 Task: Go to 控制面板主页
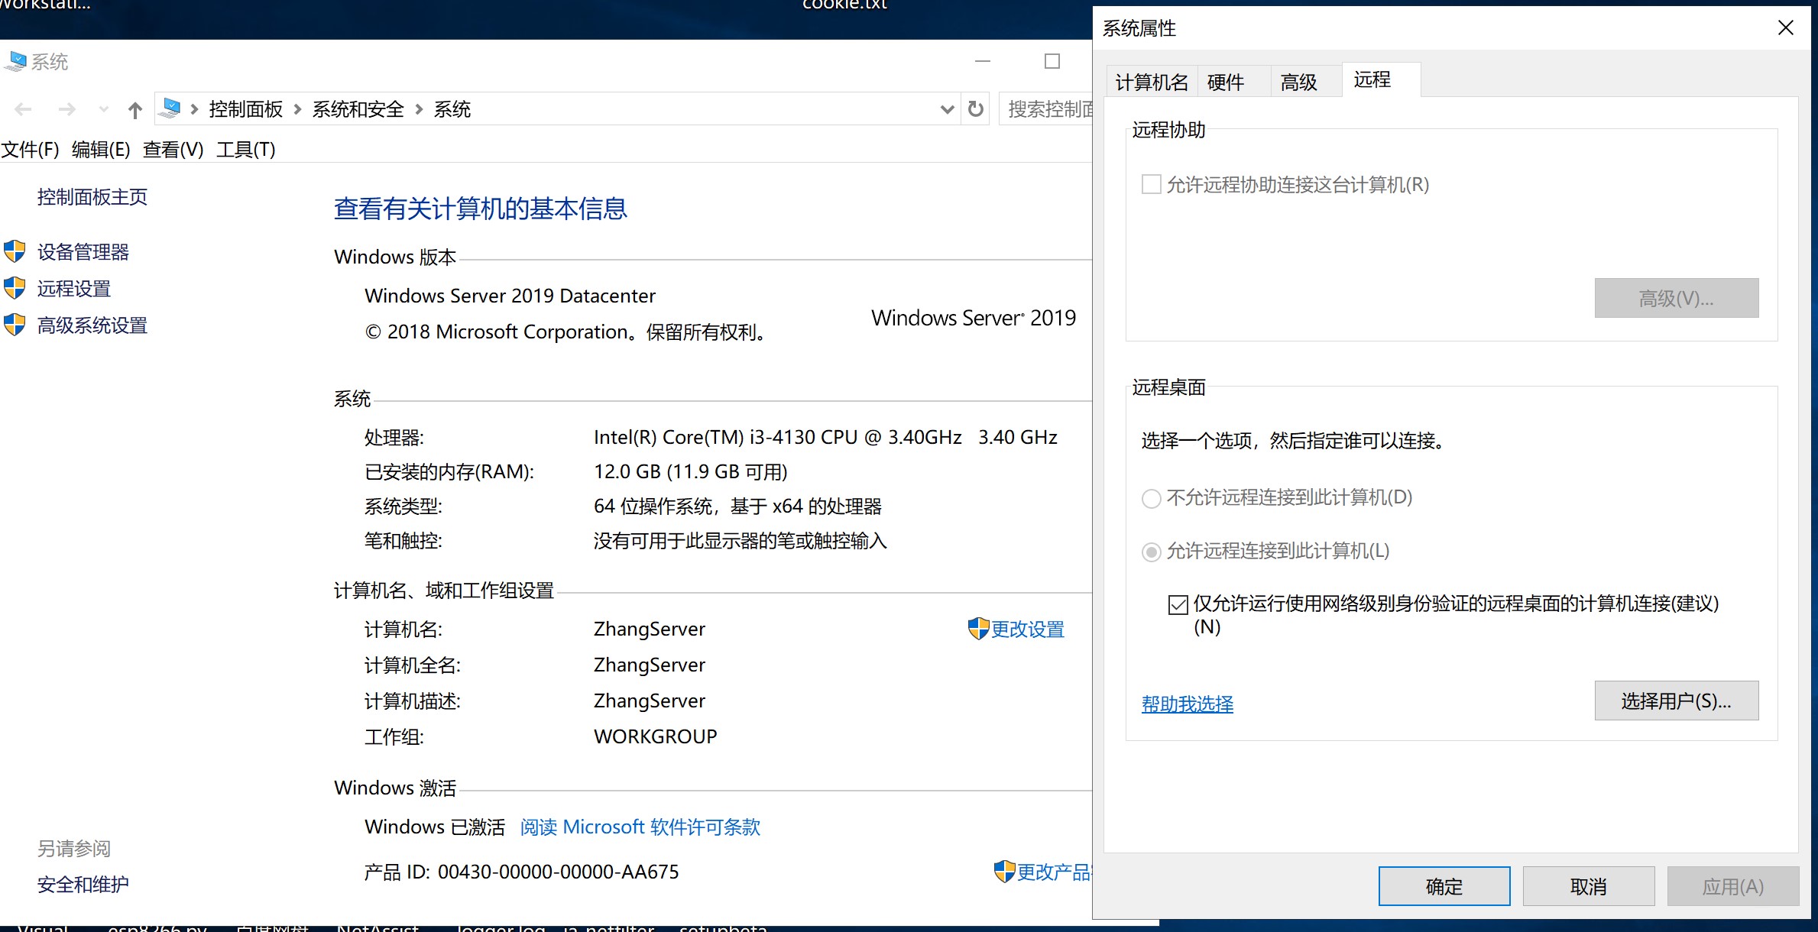[92, 197]
